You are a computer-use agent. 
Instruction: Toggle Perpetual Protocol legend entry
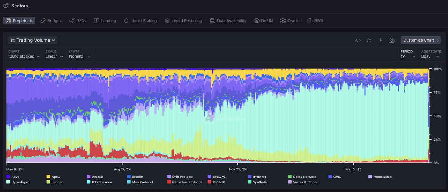coord(184,182)
